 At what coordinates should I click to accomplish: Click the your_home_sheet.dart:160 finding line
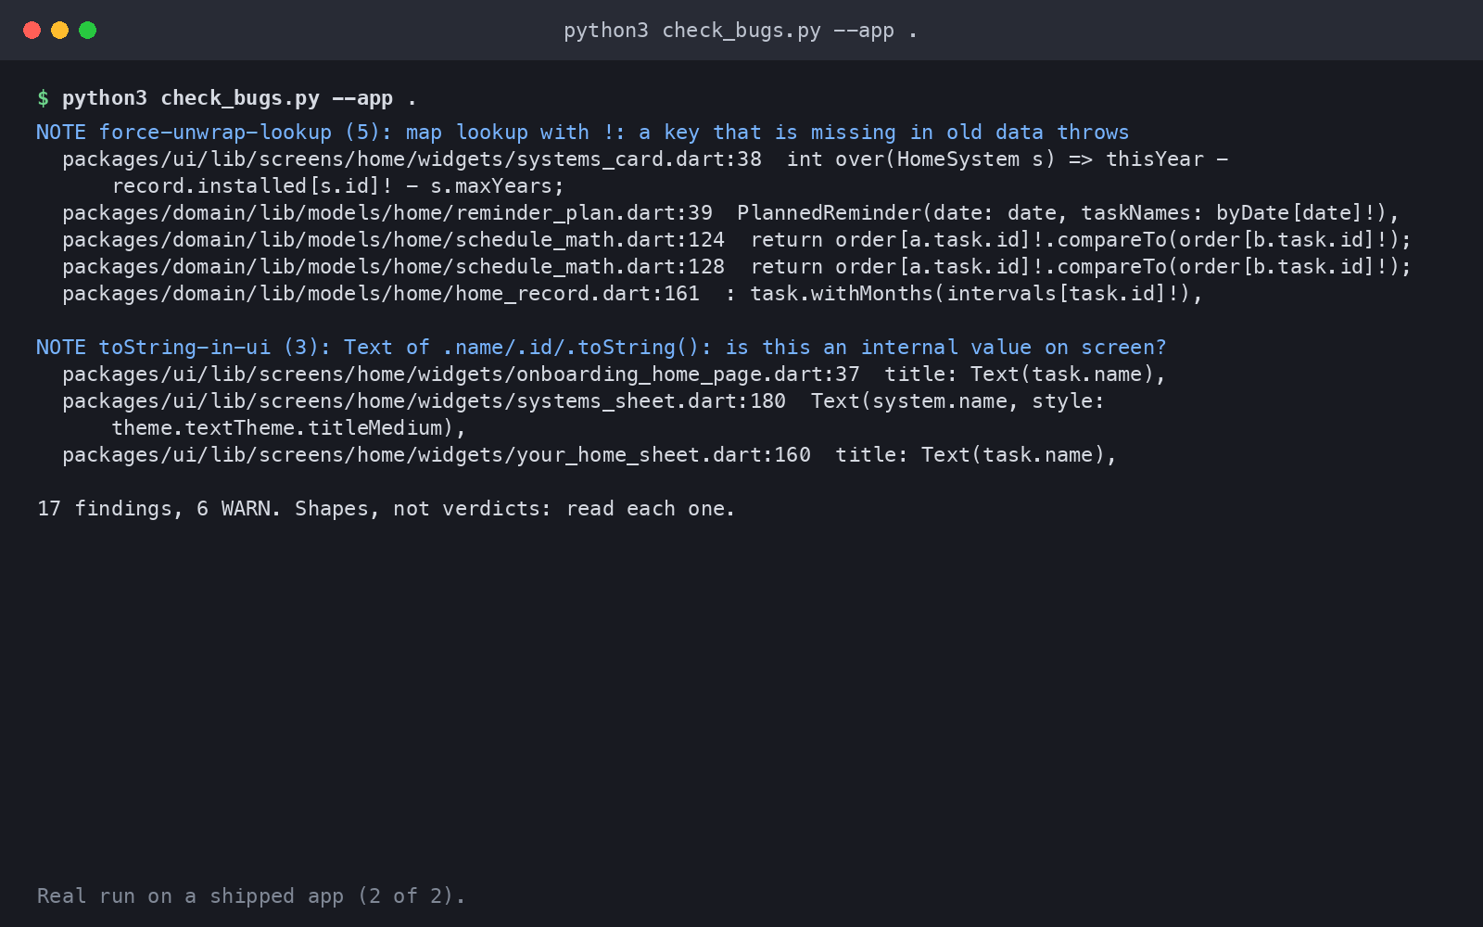click(x=589, y=455)
